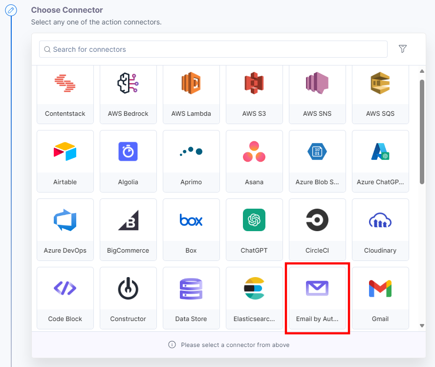Select the highlighted Email by Aut connector
The height and width of the screenshot is (367, 435).
coord(317,298)
